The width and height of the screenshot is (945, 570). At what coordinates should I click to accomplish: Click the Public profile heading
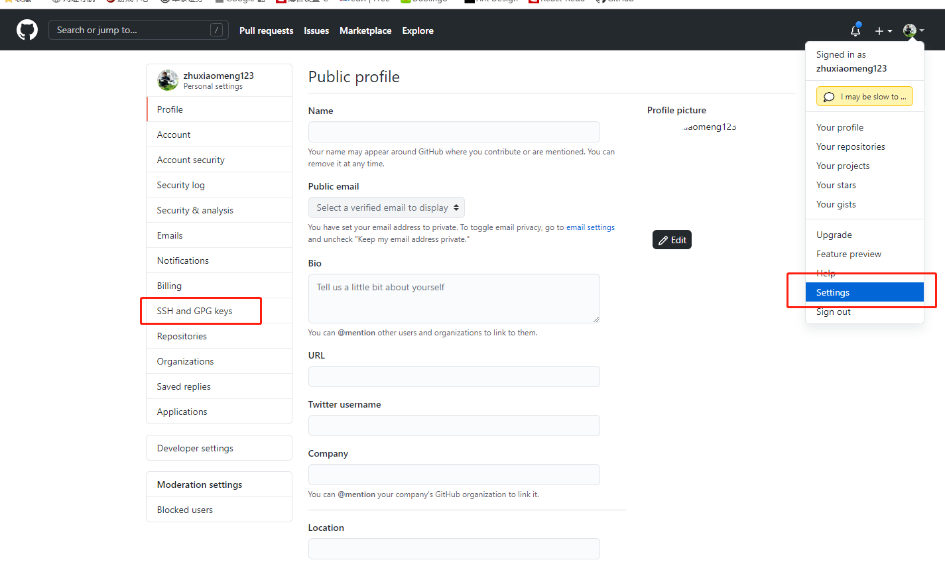tap(354, 77)
